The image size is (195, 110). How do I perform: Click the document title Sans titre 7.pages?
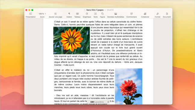(x=95, y=10)
